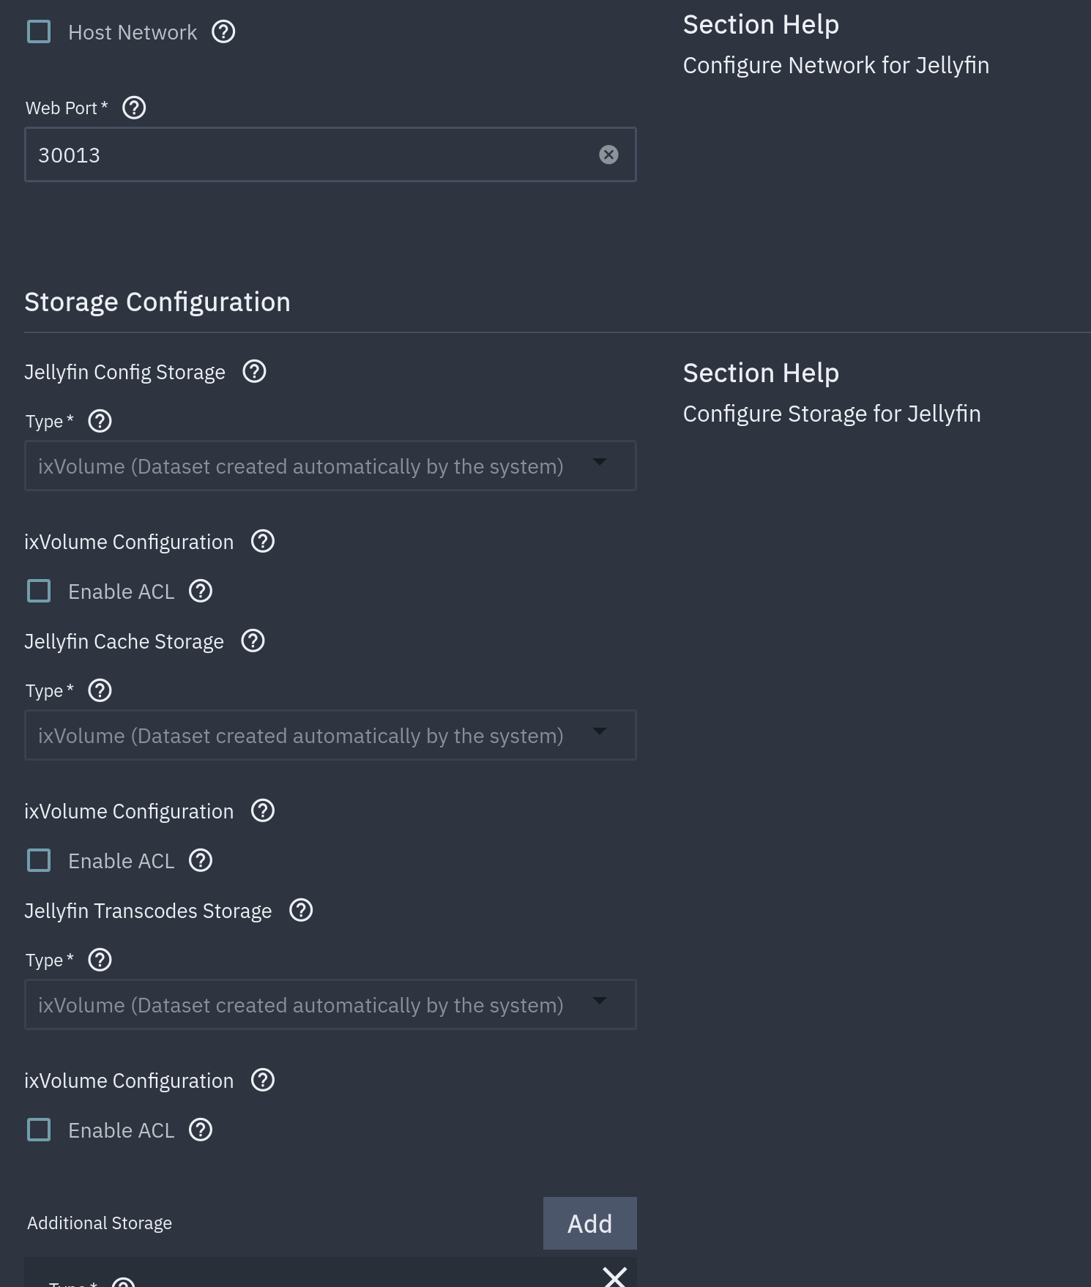The image size is (1091, 1287).
Task: Enable ACL for Jellyfin Config Storage
Action: pyautogui.click(x=39, y=591)
